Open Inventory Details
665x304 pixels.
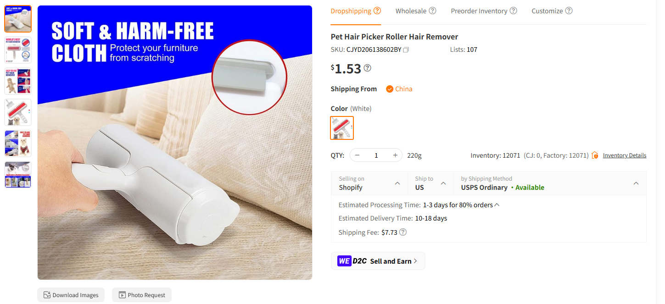(x=624, y=155)
